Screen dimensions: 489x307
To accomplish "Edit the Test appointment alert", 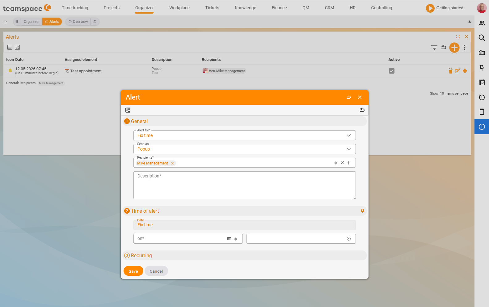I will click(x=457, y=71).
